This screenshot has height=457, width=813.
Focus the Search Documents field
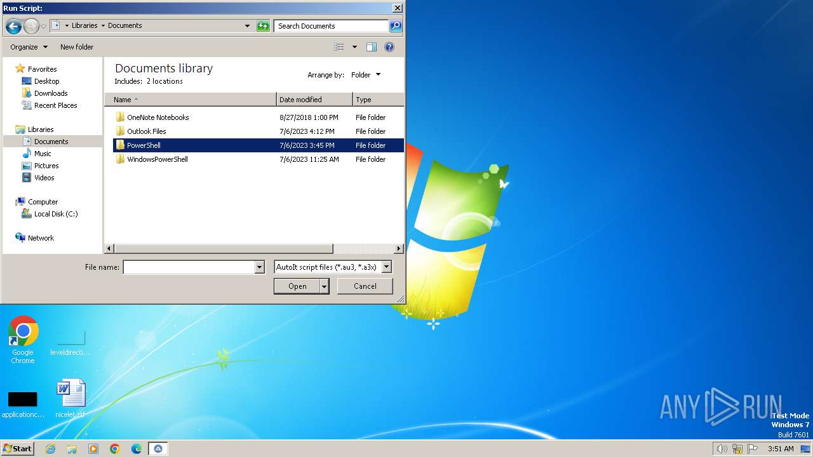tap(332, 26)
